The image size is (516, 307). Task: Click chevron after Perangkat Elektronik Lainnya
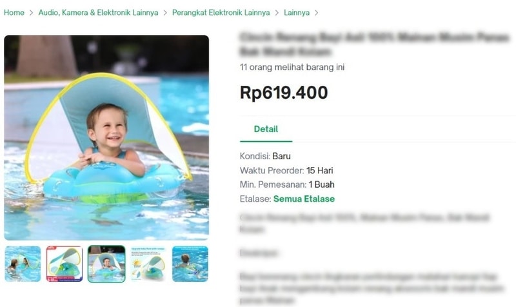(277, 13)
